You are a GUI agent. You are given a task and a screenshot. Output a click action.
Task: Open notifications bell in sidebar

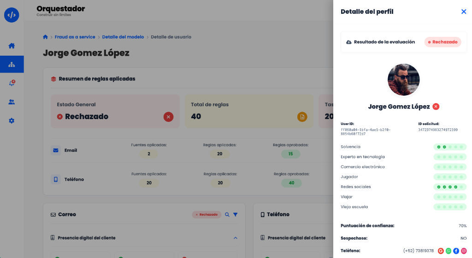click(x=12, y=83)
